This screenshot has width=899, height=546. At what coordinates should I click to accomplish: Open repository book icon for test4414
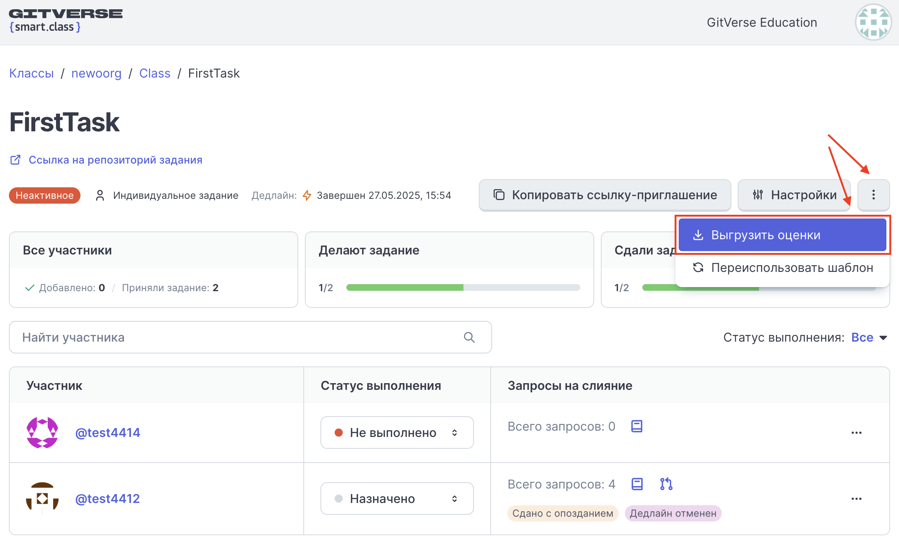point(637,426)
